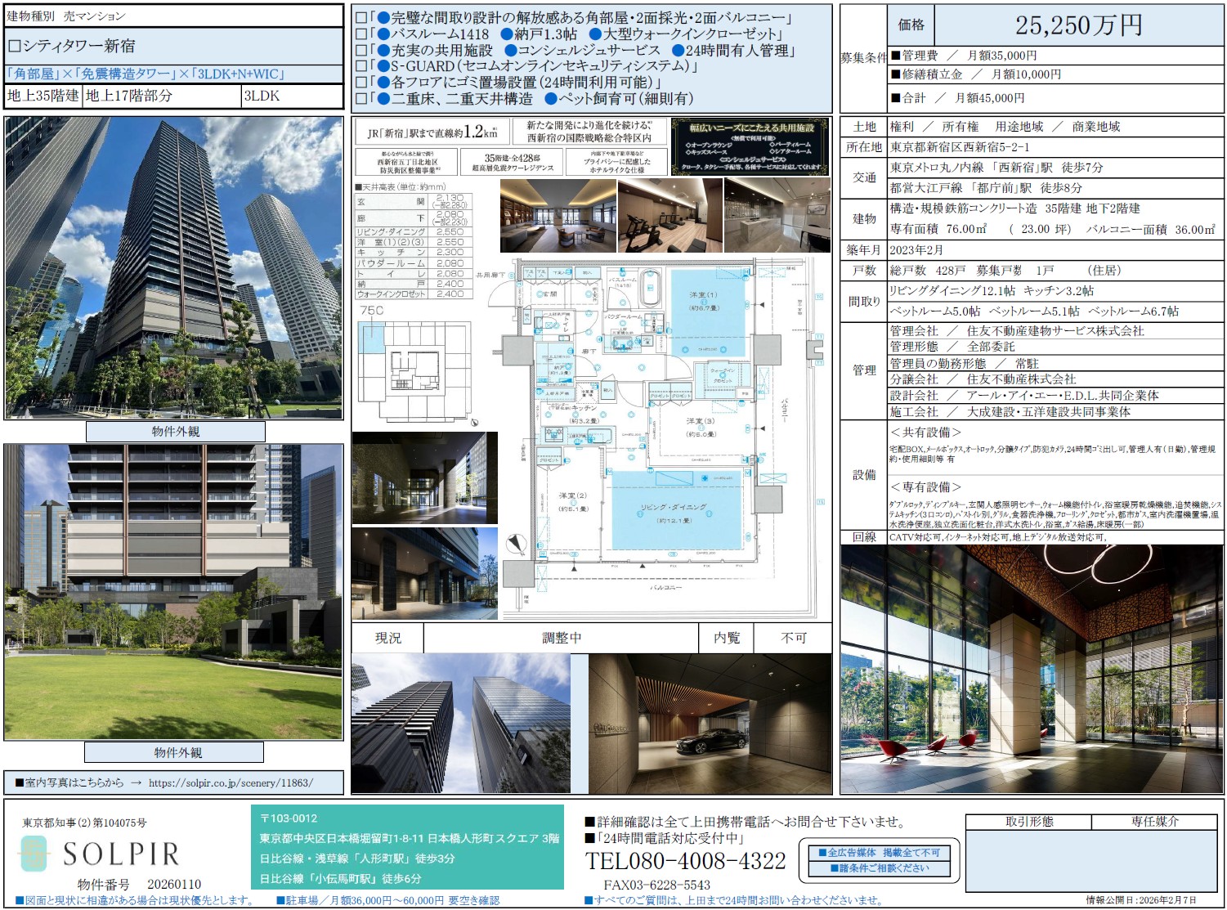Viewport: 1227px width, 910px height.
Task: Select the 現況 status cell
Action: click(387, 638)
